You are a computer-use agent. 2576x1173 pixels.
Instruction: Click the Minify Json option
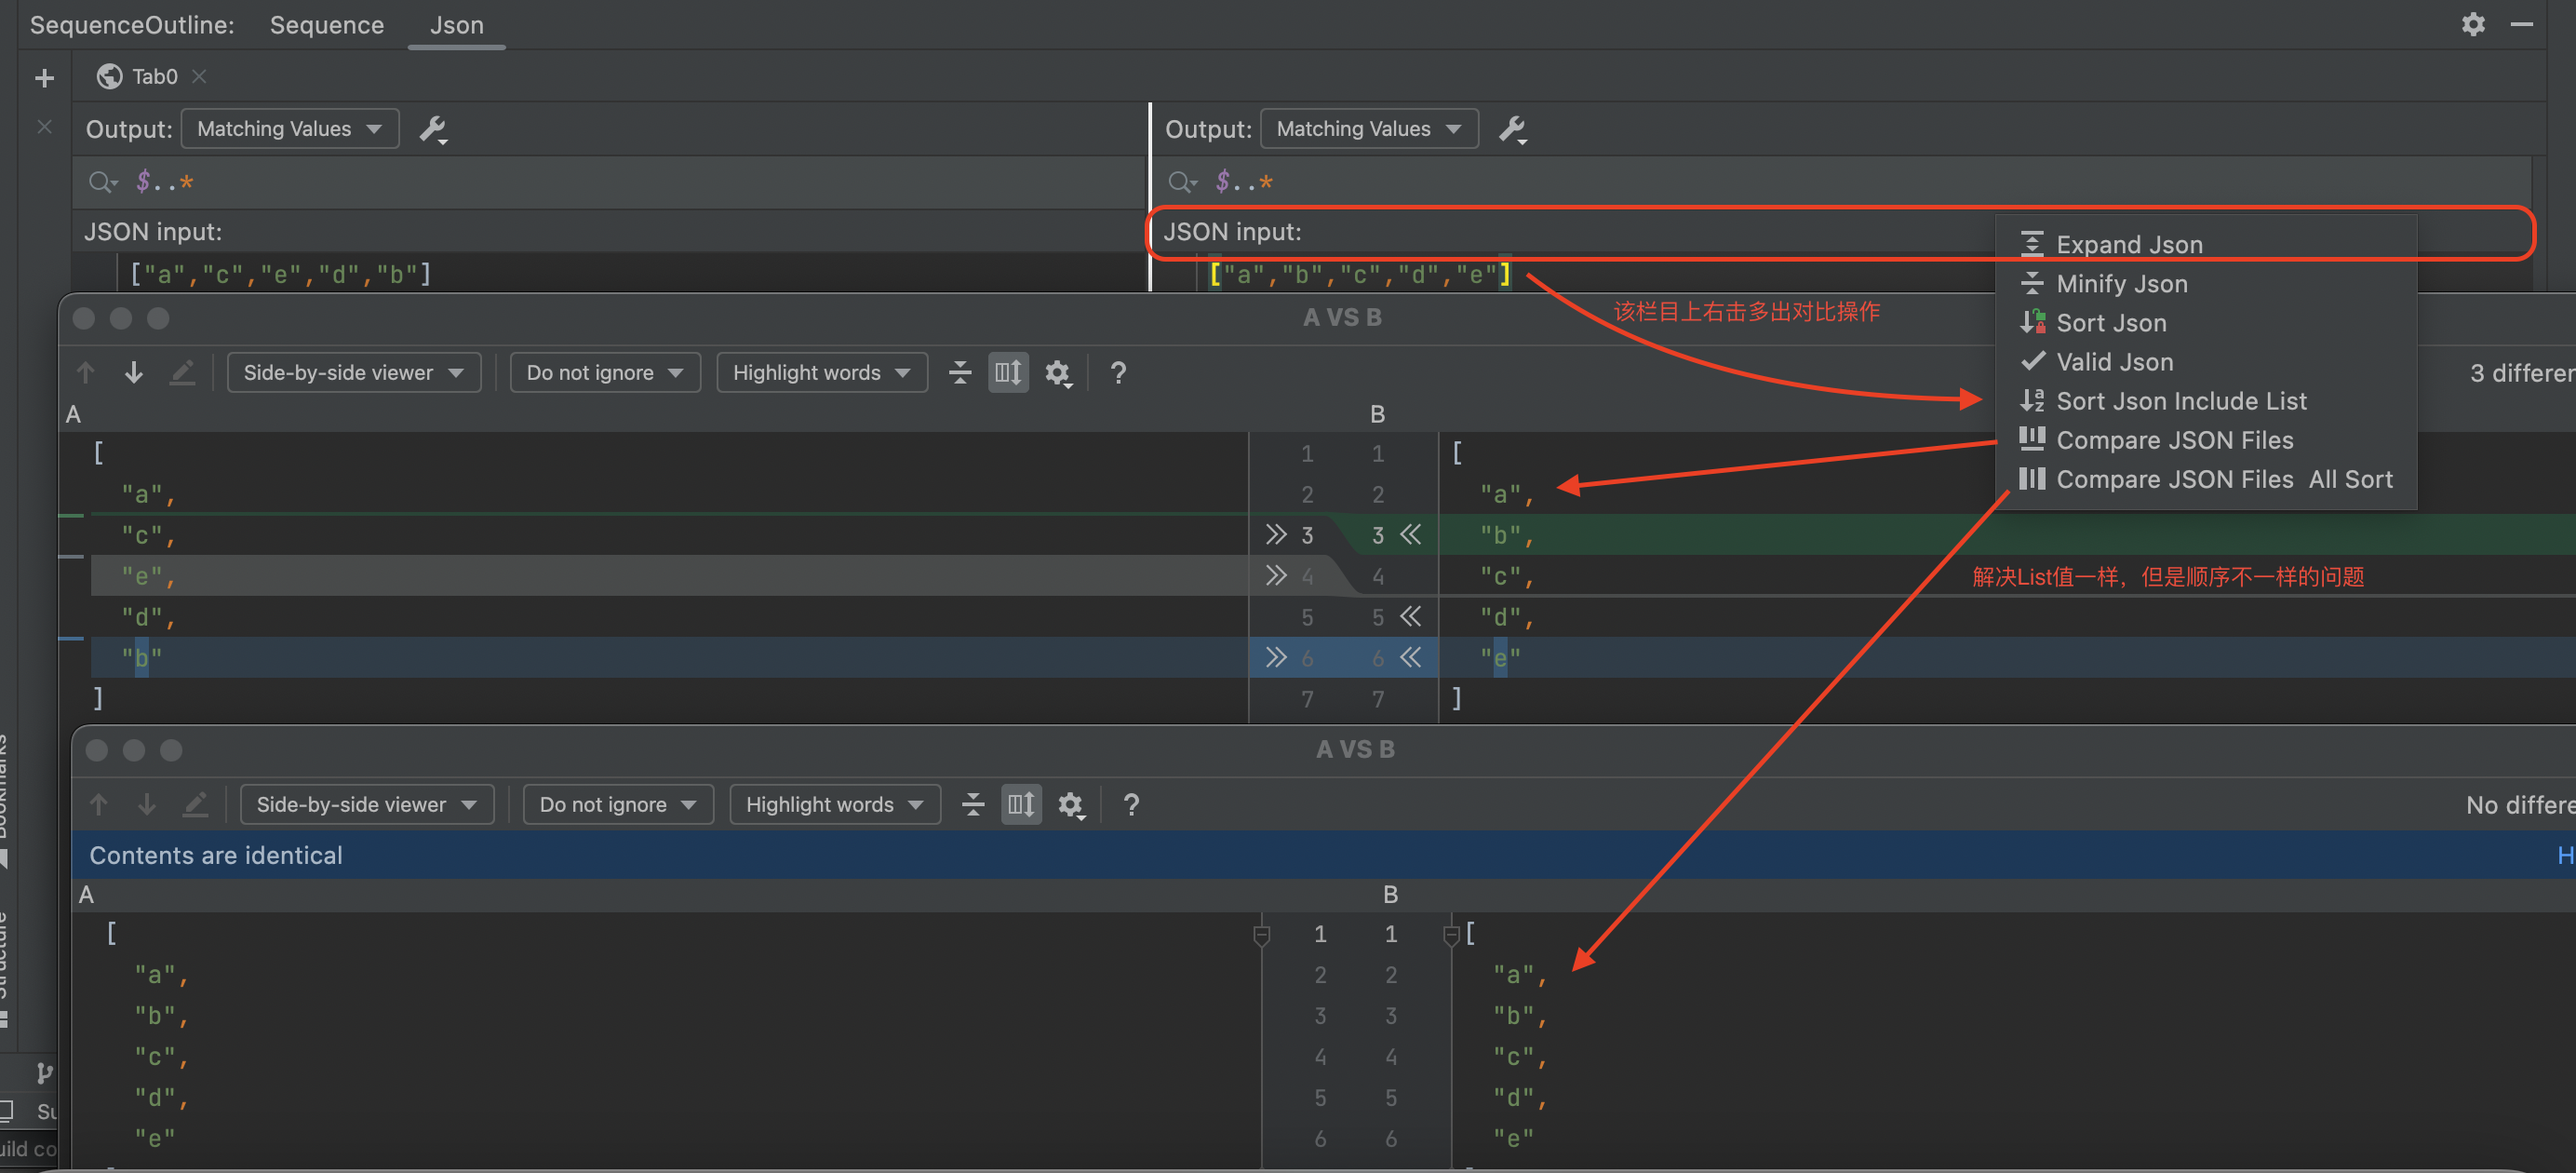coord(2121,283)
